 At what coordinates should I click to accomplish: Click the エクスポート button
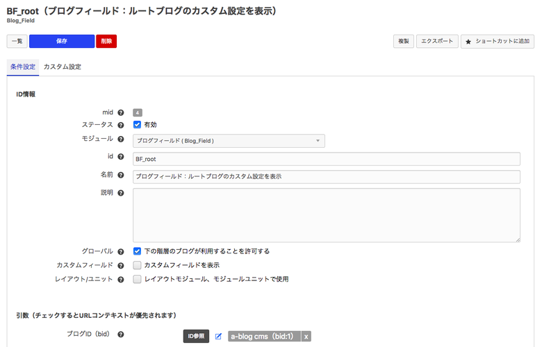point(437,42)
